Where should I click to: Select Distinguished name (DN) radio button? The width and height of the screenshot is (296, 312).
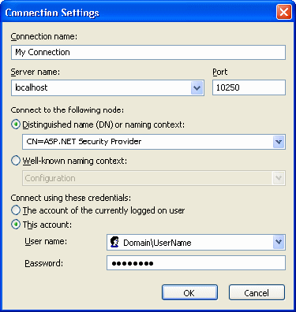click(x=16, y=124)
